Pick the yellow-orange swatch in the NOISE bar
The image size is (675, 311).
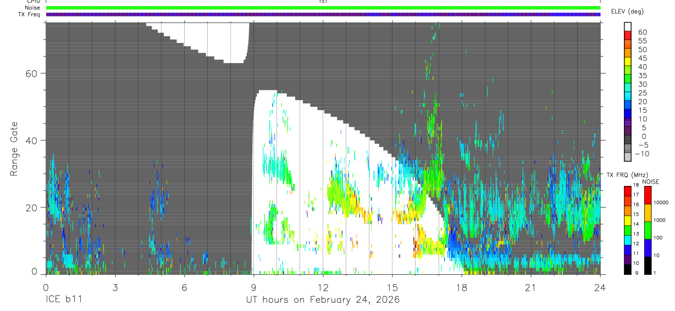pyautogui.click(x=648, y=212)
